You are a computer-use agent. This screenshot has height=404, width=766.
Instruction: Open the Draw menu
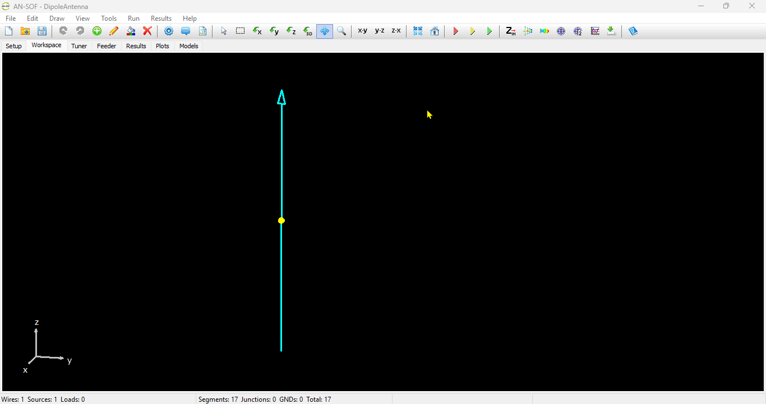point(57,19)
